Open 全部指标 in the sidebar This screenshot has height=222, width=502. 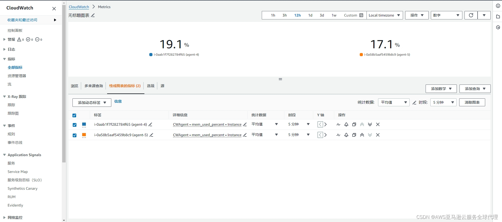(x=15, y=67)
